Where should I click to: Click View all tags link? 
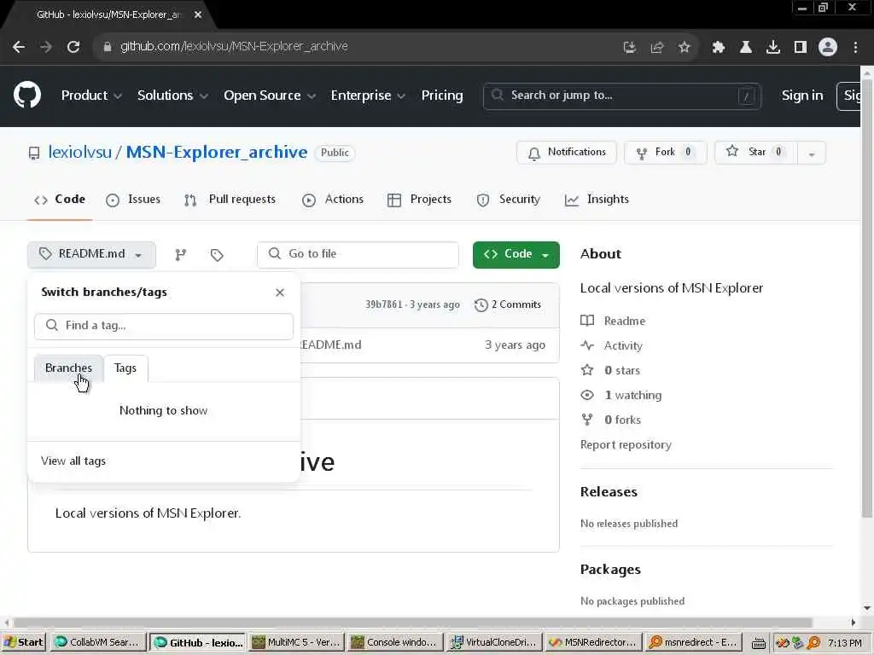tap(73, 461)
